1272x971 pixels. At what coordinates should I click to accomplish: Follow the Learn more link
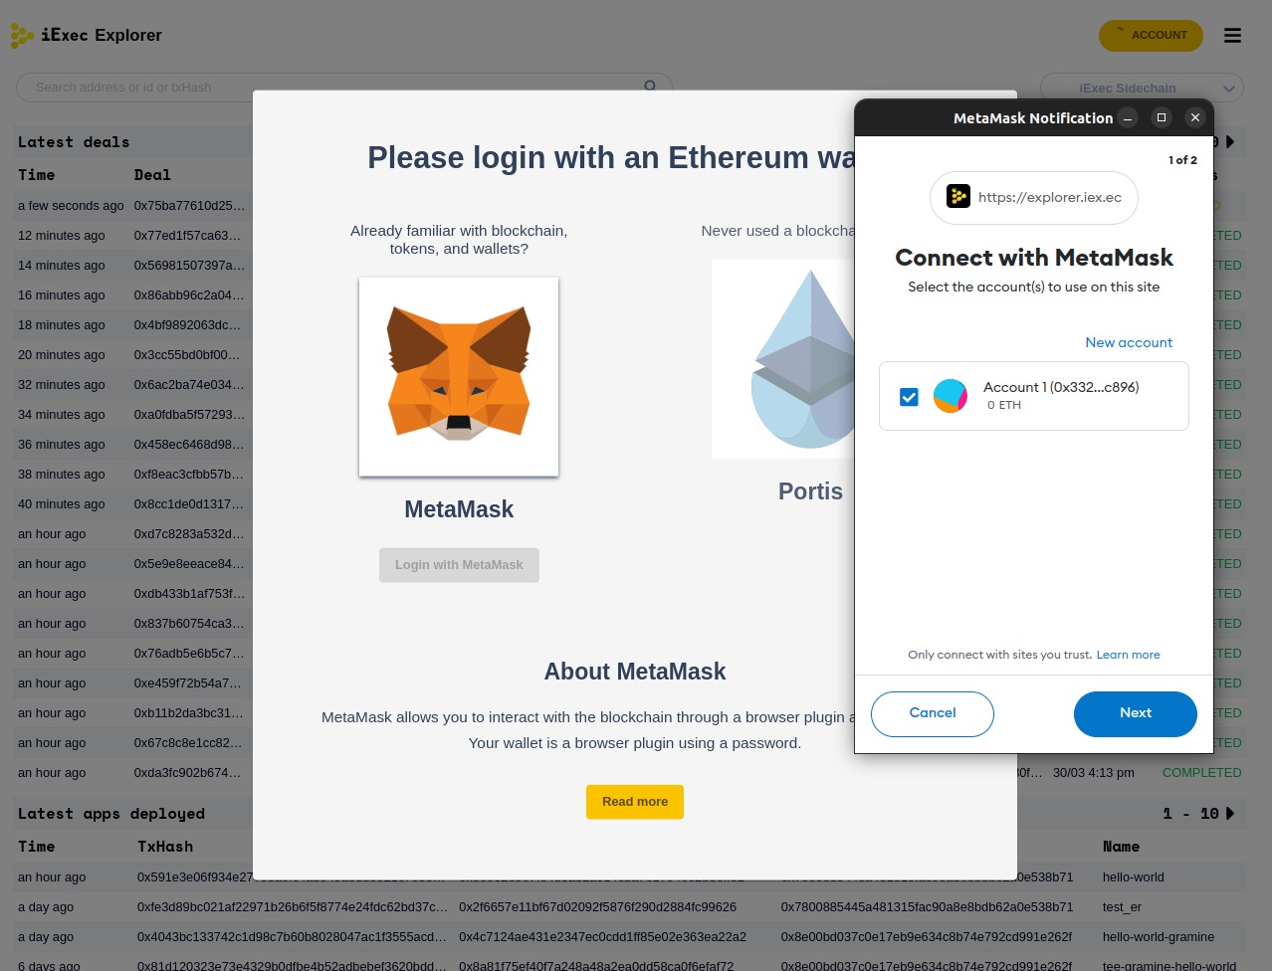[x=1128, y=655]
